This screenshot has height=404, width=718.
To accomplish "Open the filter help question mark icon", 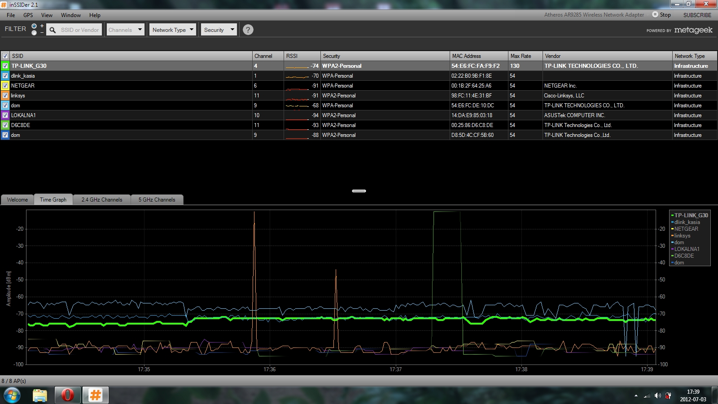I will [x=248, y=30].
